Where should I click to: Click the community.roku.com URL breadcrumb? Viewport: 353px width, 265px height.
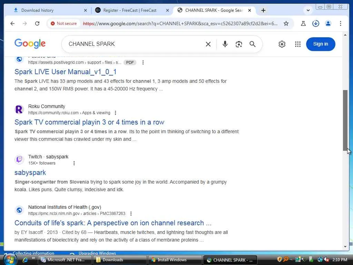point(69,113)
